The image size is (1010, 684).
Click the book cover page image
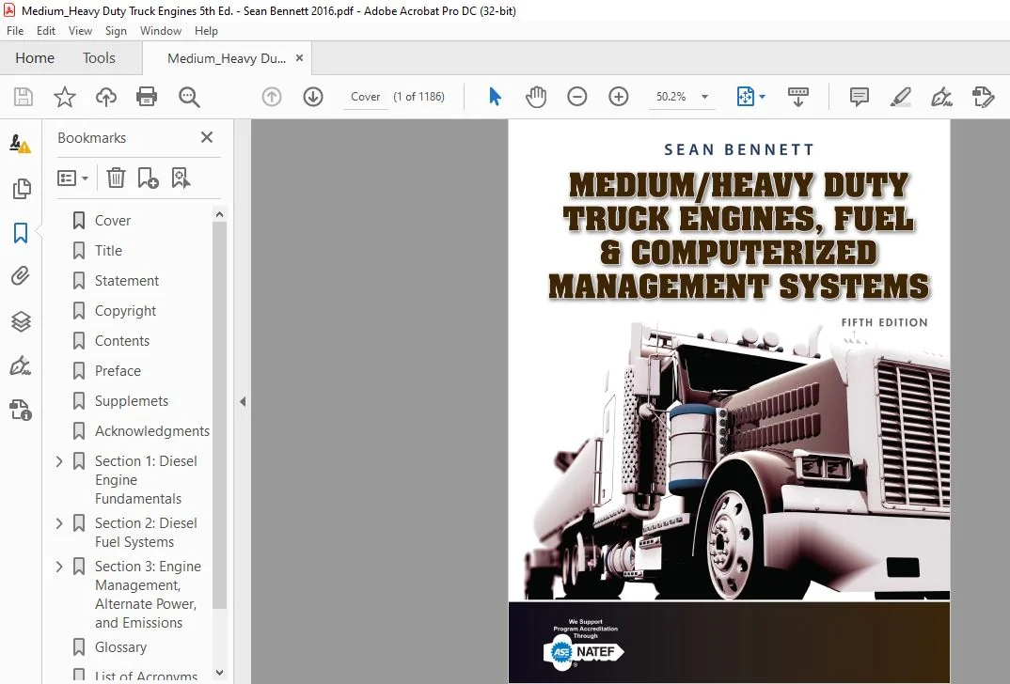[x=729, y=401]
